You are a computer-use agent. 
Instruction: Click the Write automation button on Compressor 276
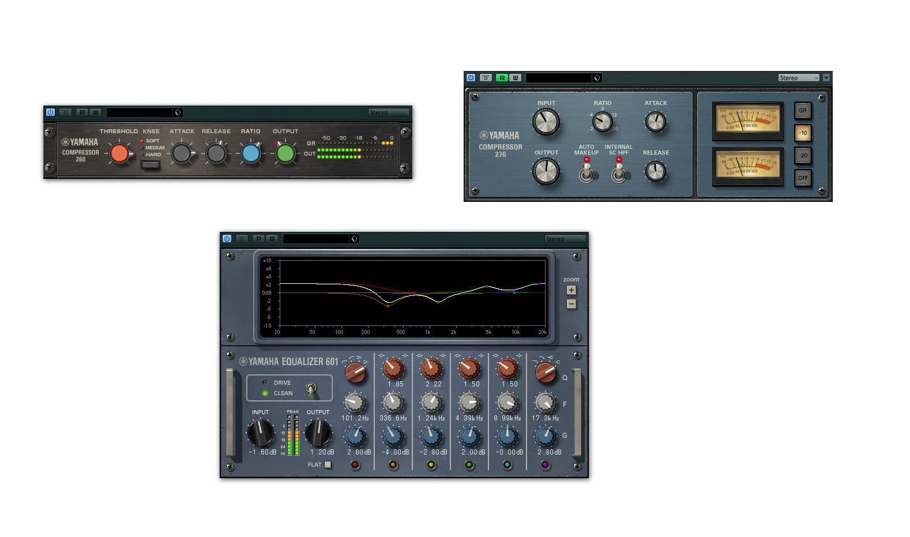(516, 78)
